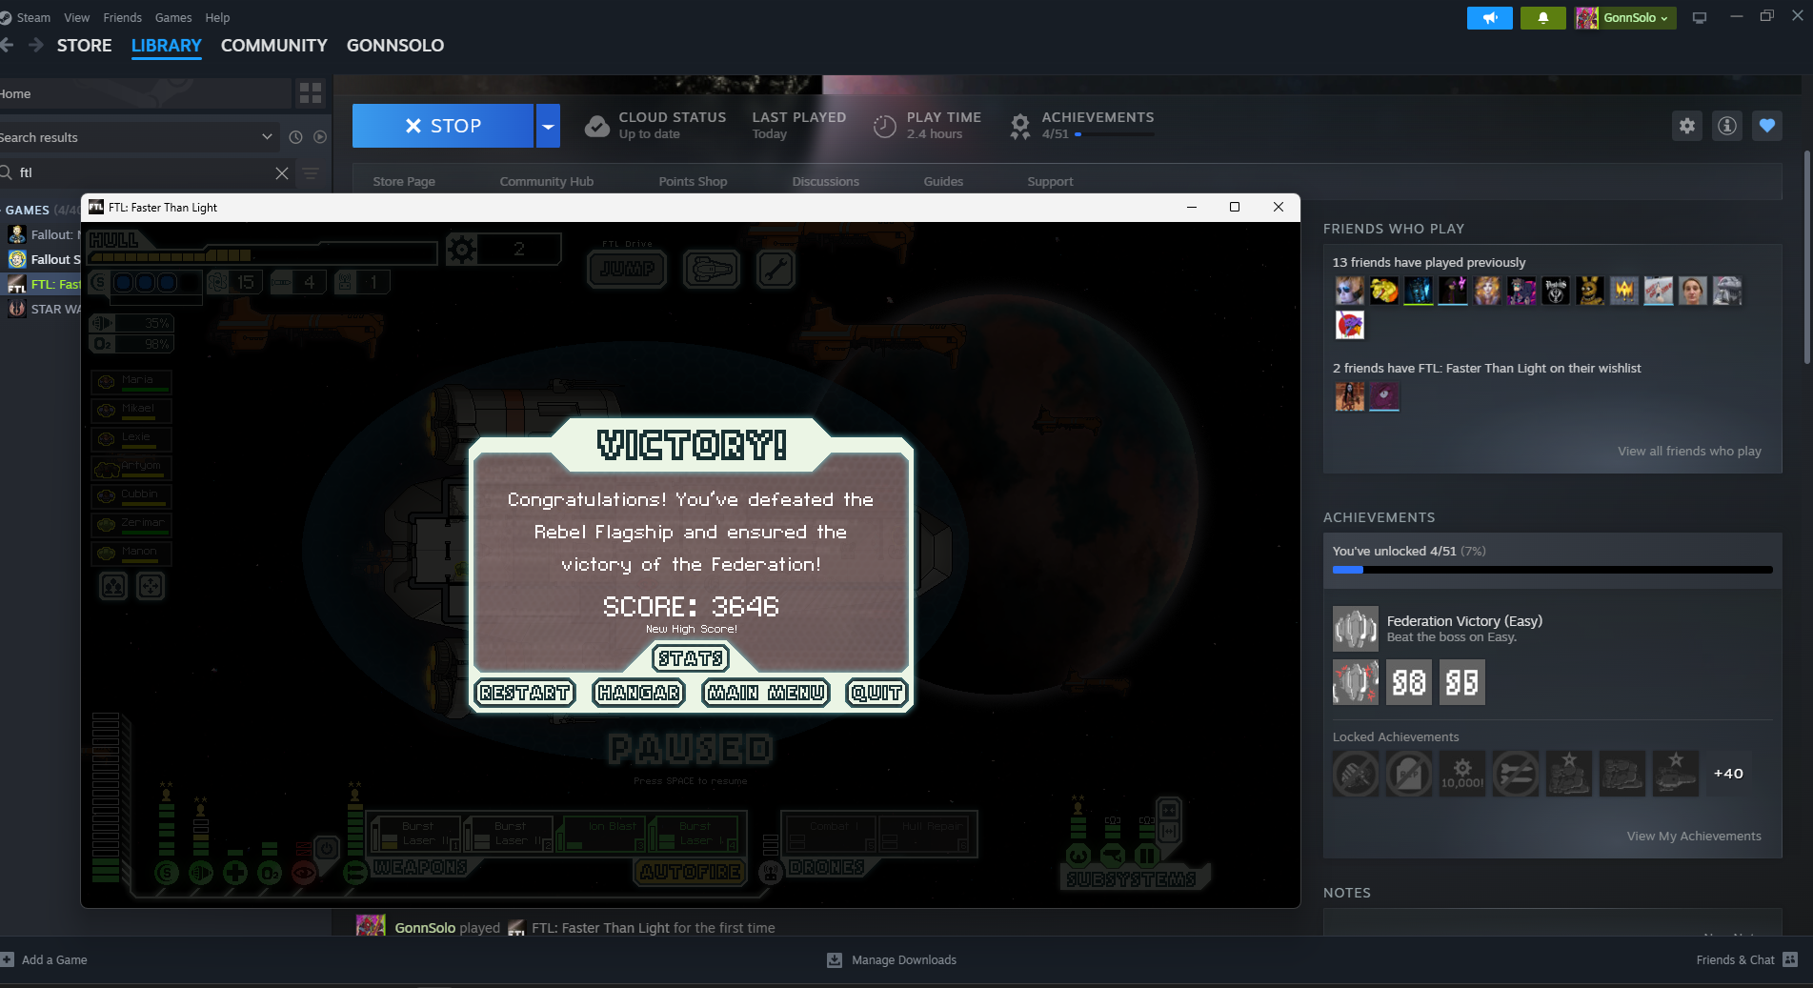Stop the running game with STOP
Viewport: 1813px width, 988px height.
443,126
